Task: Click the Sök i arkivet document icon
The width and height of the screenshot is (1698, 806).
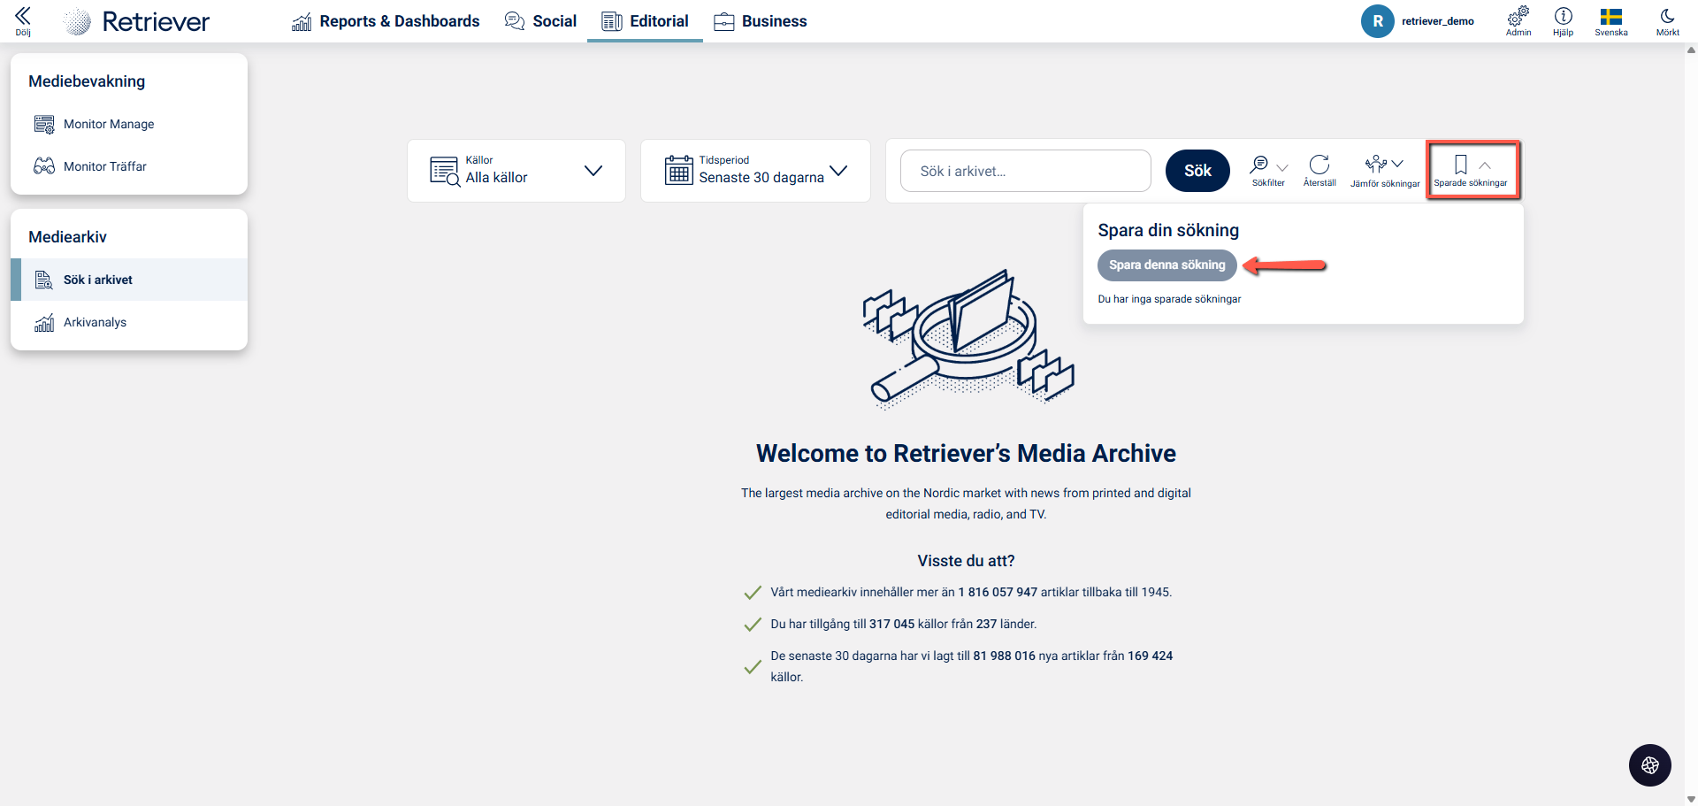Action: (44, 280)
